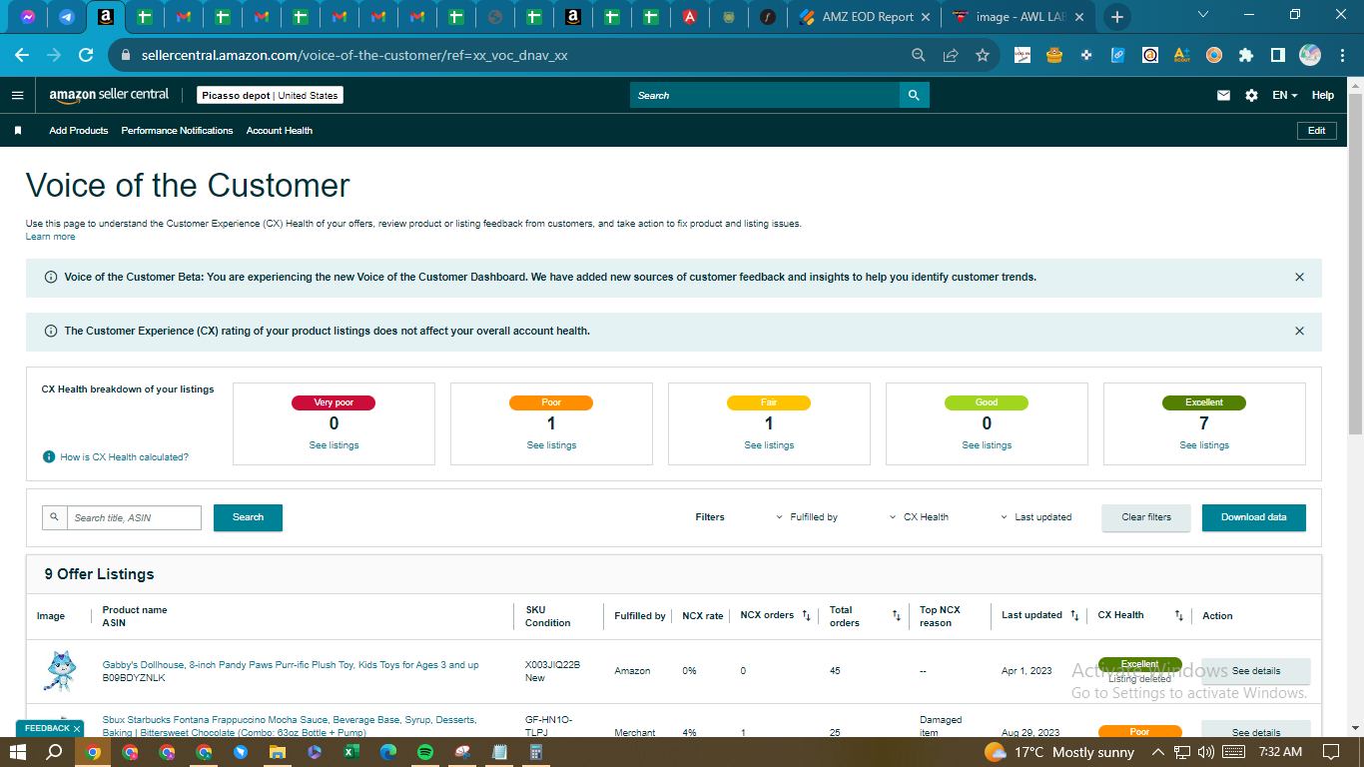Close the AMZ EOD Report tab

point(925,17)
